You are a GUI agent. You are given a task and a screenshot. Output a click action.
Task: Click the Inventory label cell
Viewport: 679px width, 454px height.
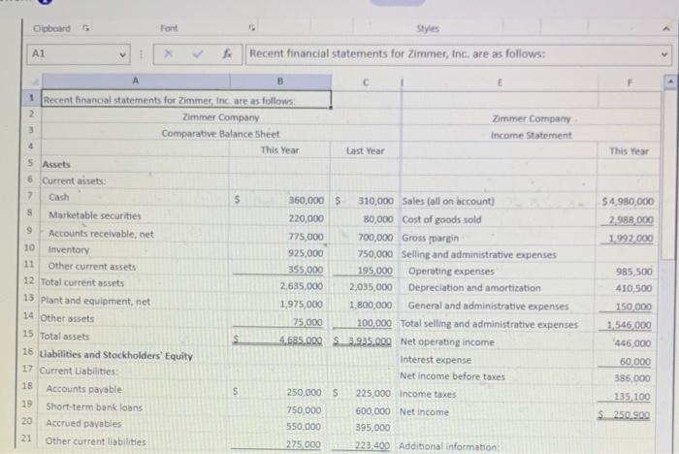69,250
